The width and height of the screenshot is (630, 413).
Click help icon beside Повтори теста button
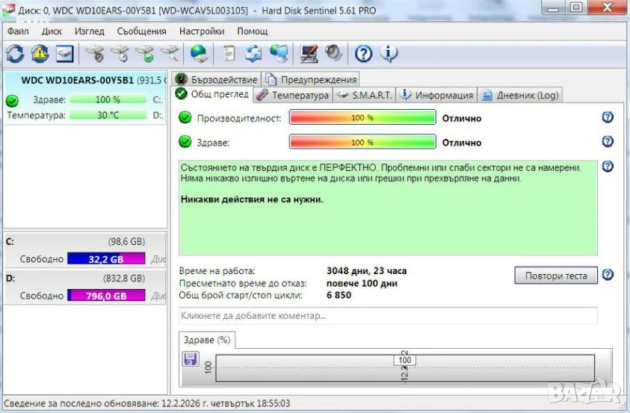(x=607, y=275)
